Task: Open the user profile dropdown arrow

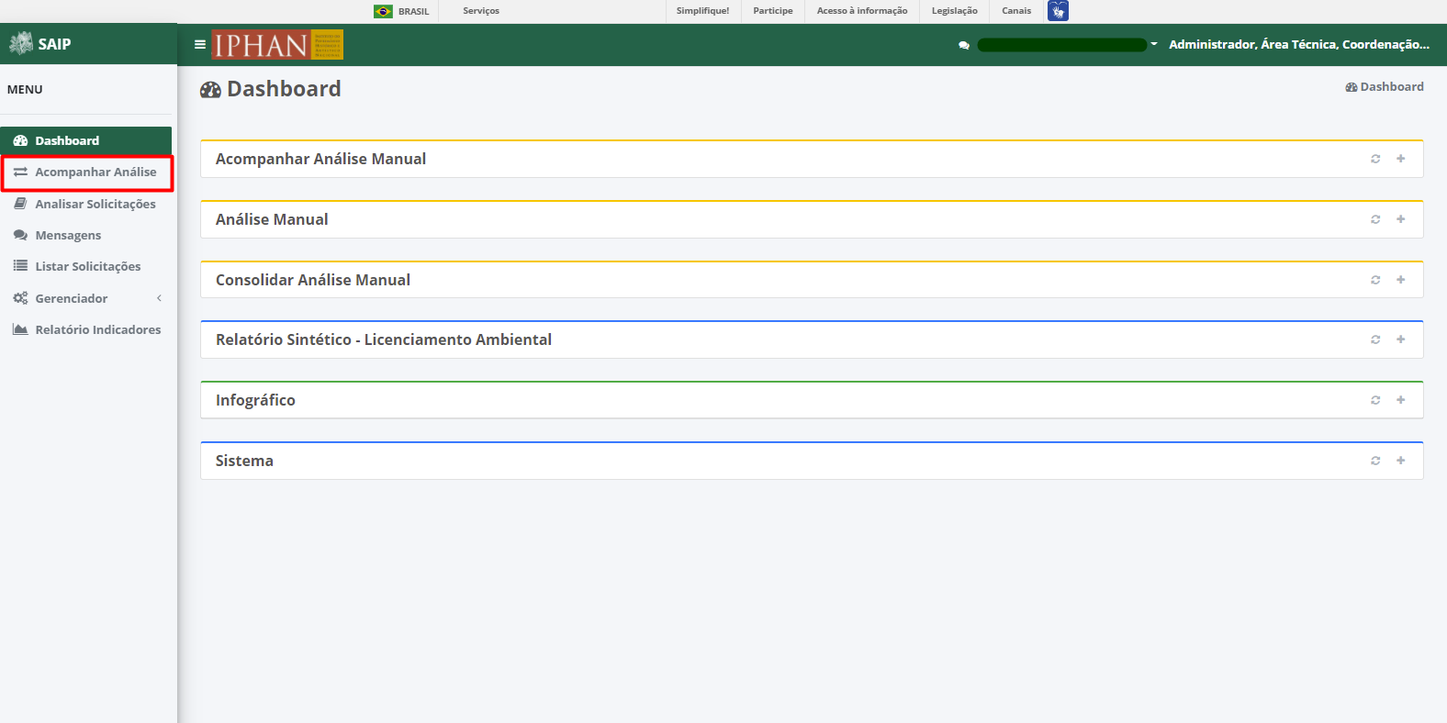Action: click(1154, 44)
